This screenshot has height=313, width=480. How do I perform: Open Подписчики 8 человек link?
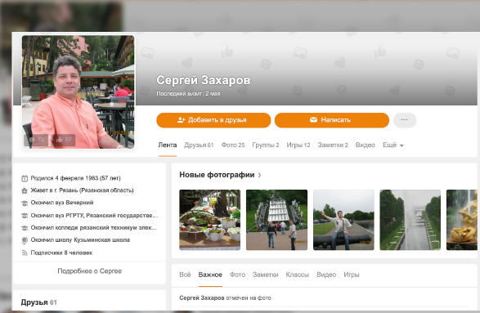(61, 253)
